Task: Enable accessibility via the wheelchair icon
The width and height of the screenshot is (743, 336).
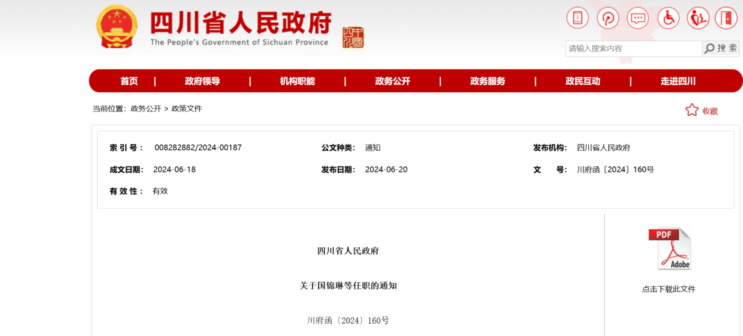Action: [668, 18]
